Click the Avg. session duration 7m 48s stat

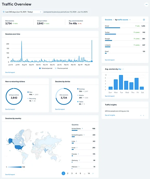[76, 22]
